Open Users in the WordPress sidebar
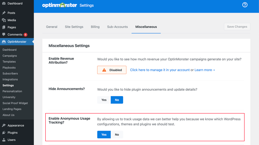Screen dimensions: 259x145 click(11, 140)
